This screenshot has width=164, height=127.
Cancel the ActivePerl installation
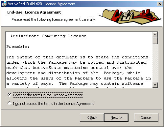(146, 117)
